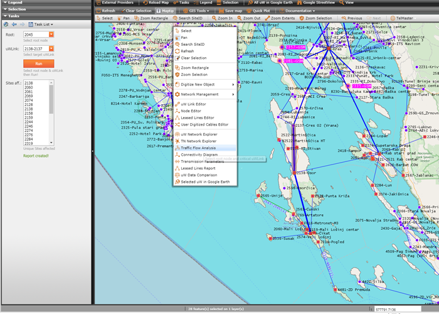
Task: Open the Documentation dropdown
Action: click(x=297, y=11)
